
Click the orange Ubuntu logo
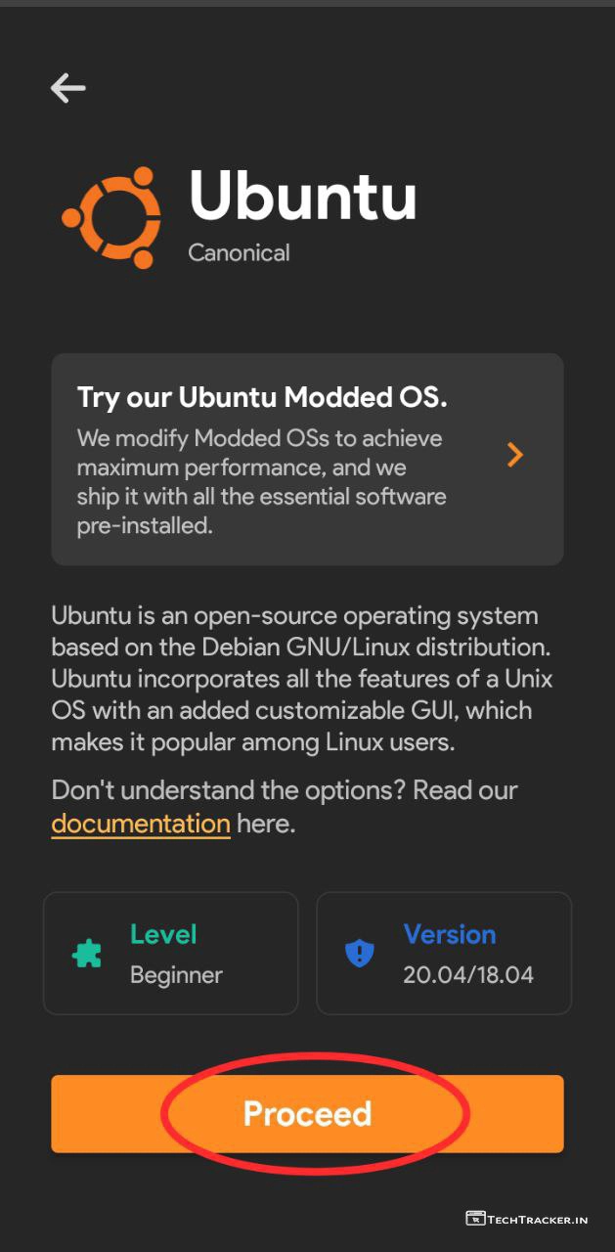(110, 217)
